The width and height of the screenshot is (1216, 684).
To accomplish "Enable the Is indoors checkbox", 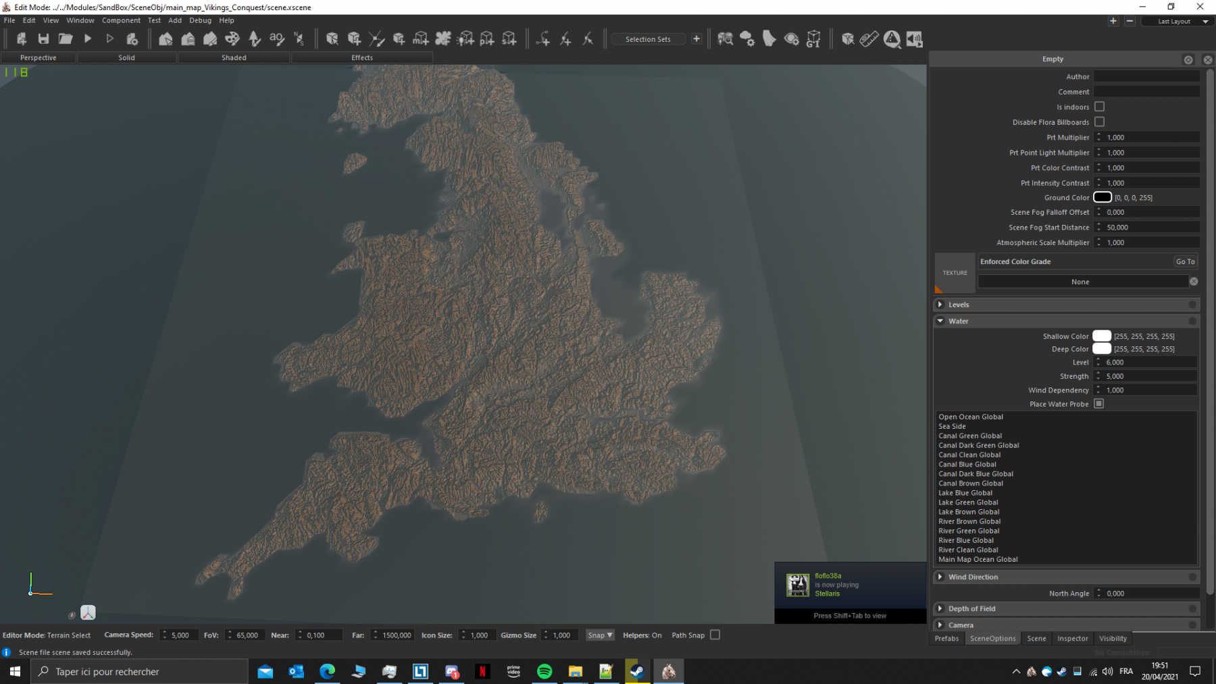I will [x=1099, y=107].
